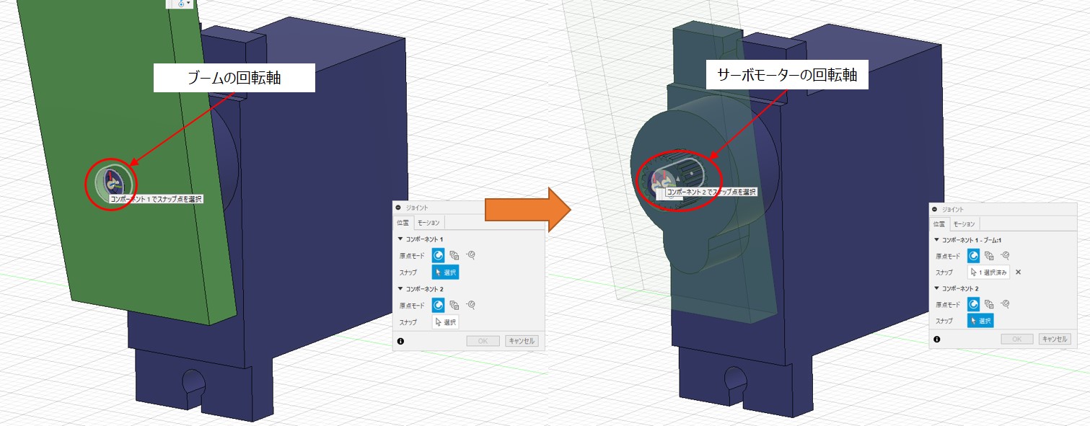
Task: Click between-two-faces mode for ブーム:1 in right dialog
Action: (989, 255)
